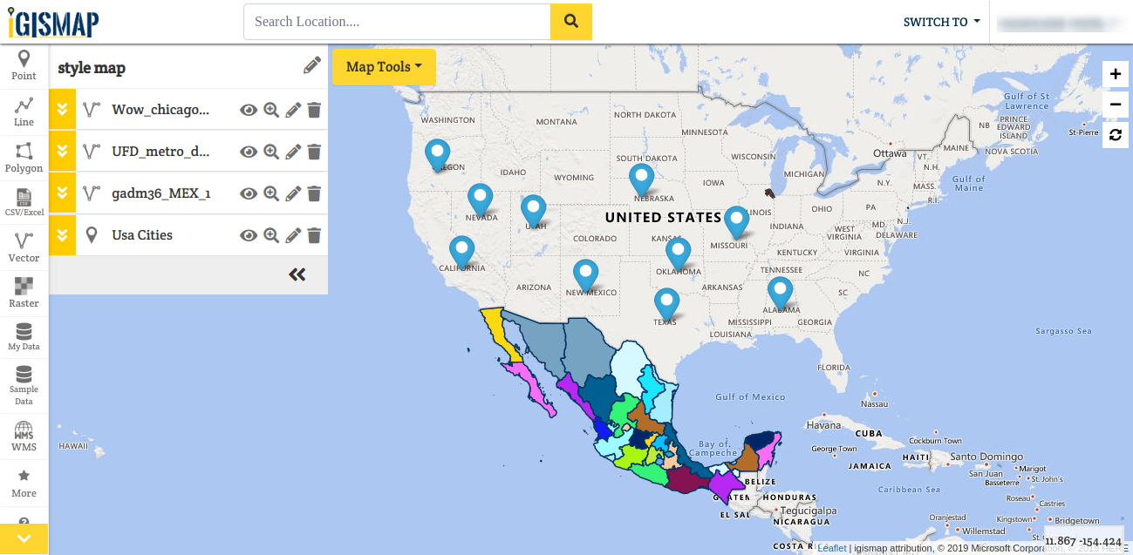Select the Point tool in sidebar

(24, 65)
